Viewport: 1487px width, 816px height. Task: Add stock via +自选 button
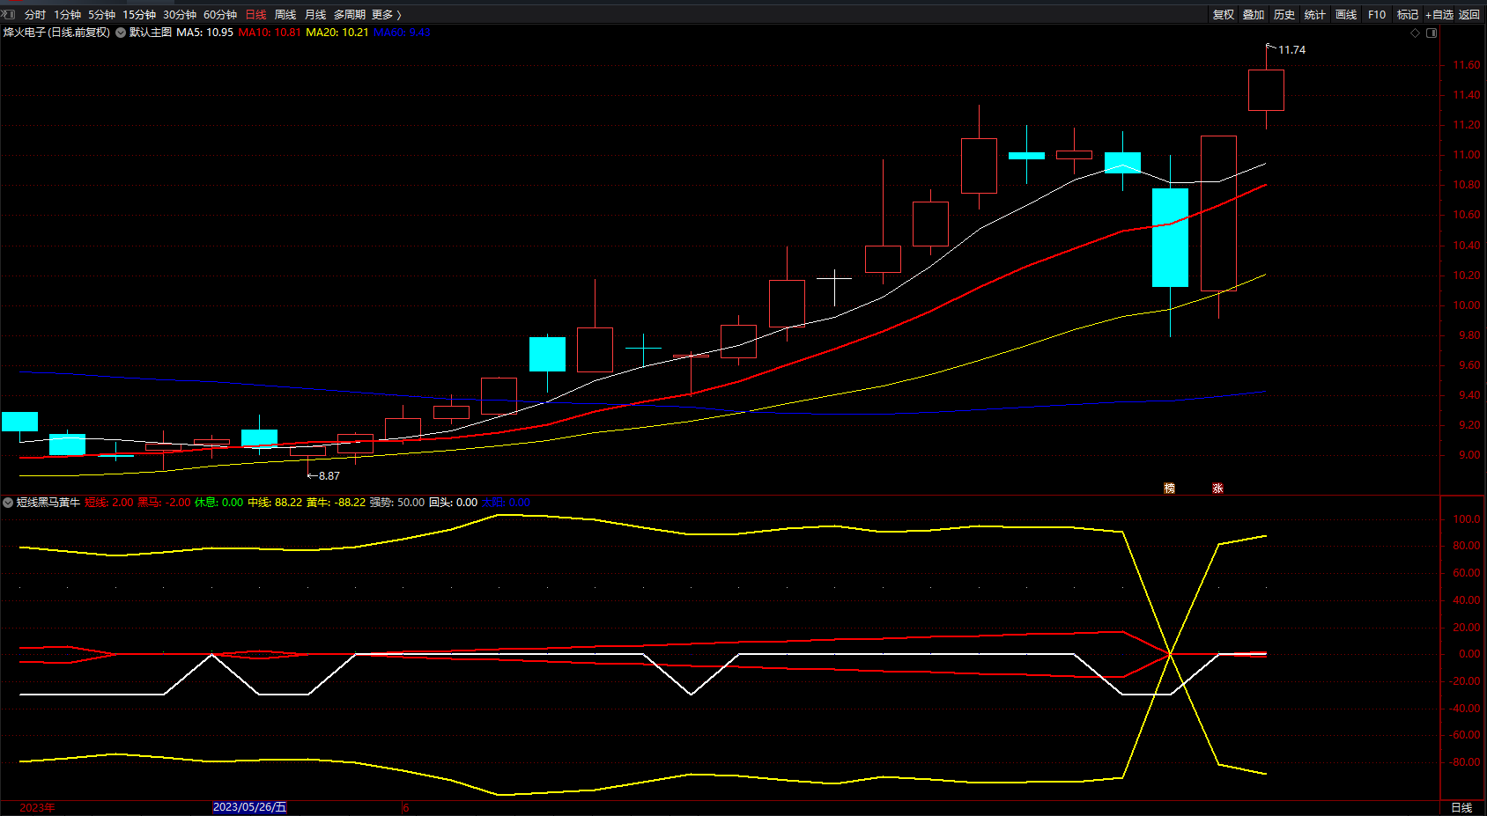point(1439,15)
